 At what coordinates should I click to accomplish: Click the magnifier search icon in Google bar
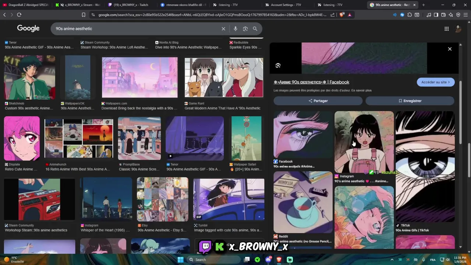click(255, 29)
